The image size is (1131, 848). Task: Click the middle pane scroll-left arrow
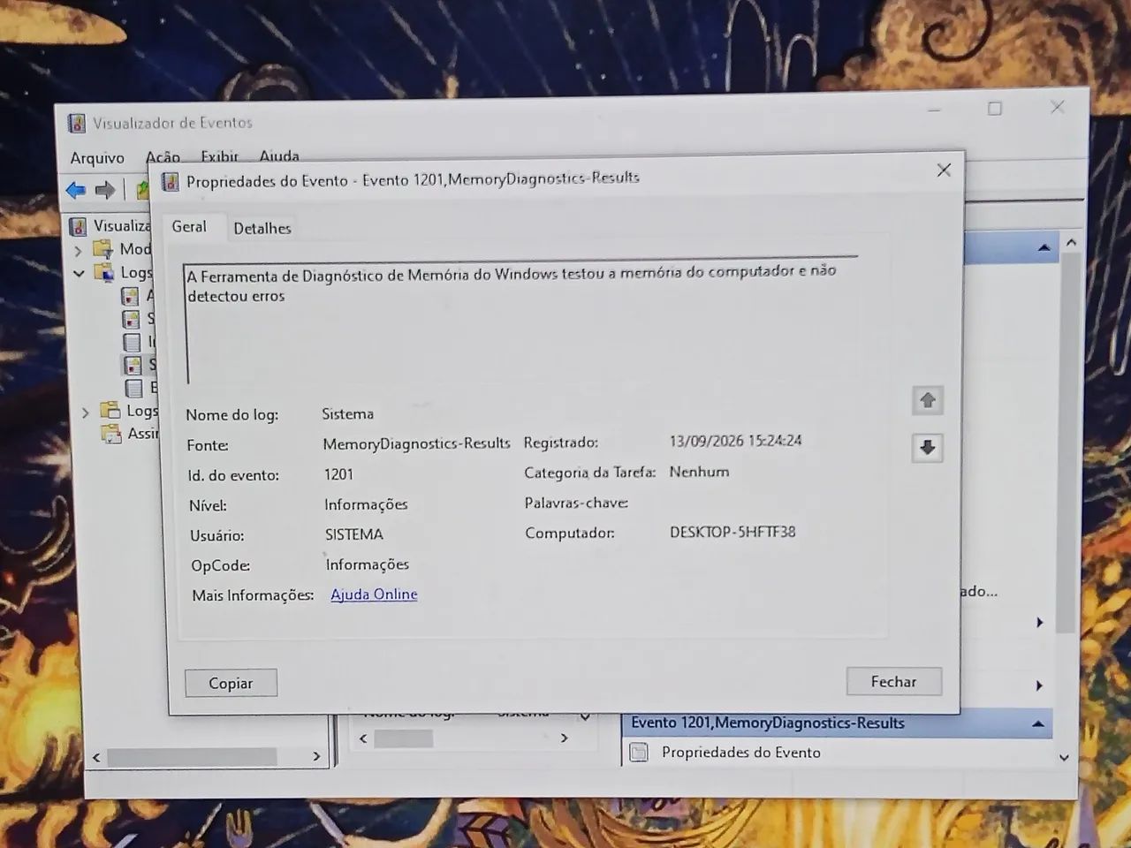point(363,738)
